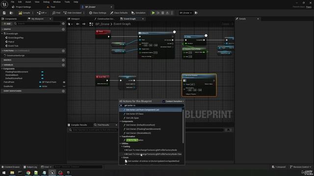The image size is (314, 176).
Task: Click the Skip frame playback icon
Action: pos(158,13)
